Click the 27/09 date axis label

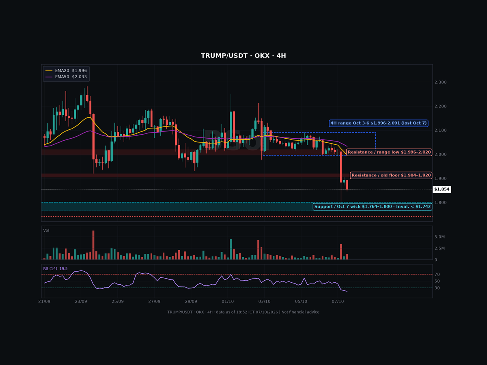pyautogui.click(x=154, y=301)
